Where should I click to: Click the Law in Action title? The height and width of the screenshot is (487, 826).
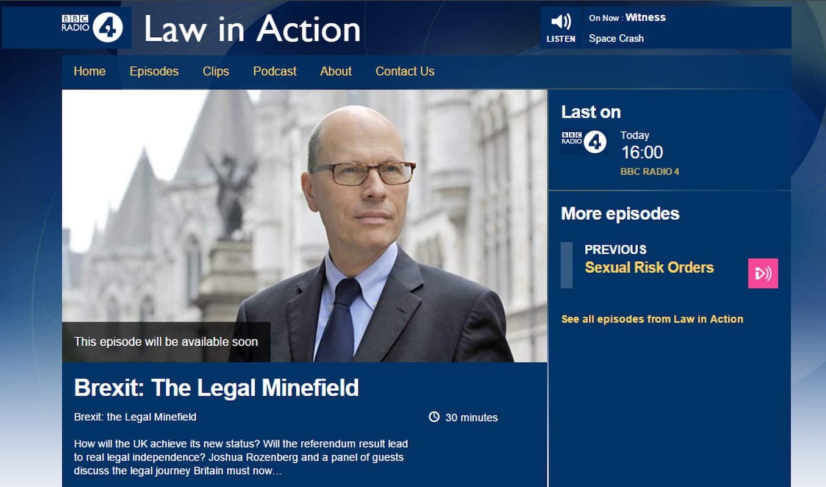click(x=252, y=29)
